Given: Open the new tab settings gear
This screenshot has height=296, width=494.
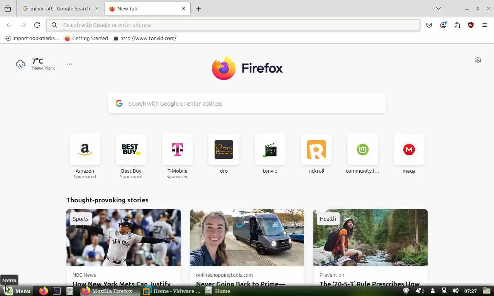Looking at the screenshot, I should click(x=478, y=60).
